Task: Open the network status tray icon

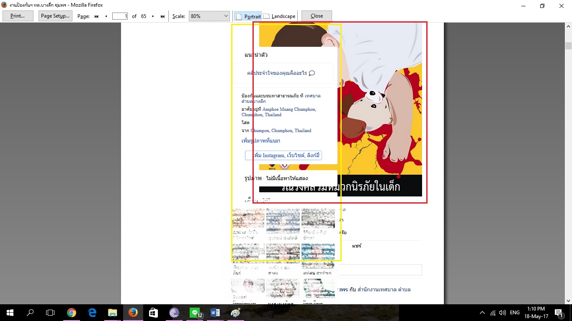Action: coord(493,313)
